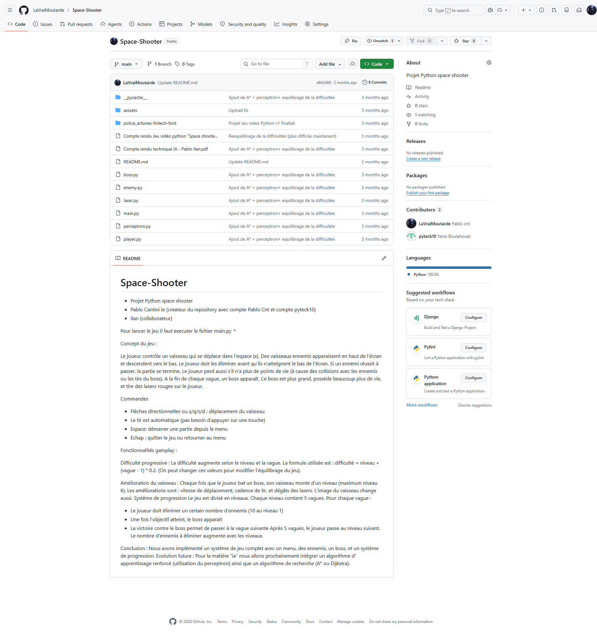Open the Terms footer link
The height and width of the screenshot is (638, 597).
tap(222, 622)
